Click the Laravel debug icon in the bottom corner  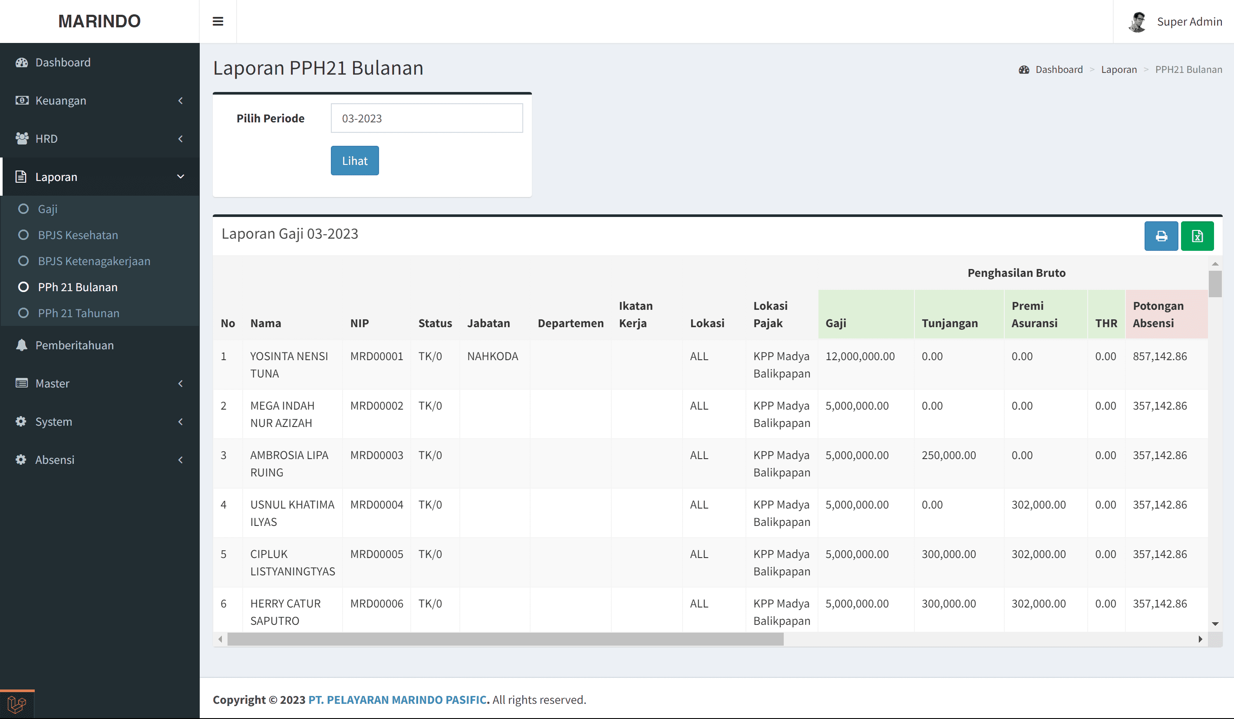[16, 704]
